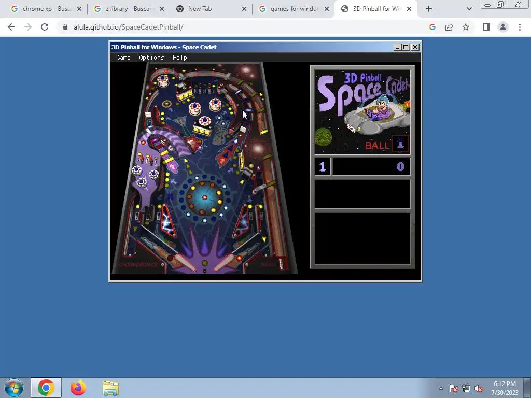Maximize the 3D Pinball game window
Image resolution: width=531 pixels, height=398 pixels.
pos(406,47)
